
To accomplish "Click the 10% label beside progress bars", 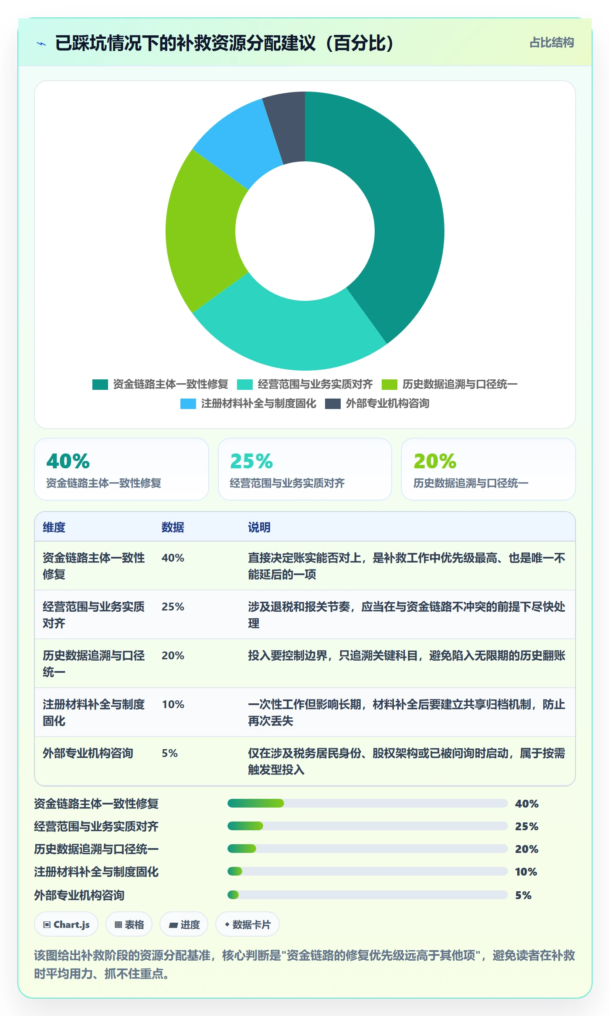I will tap(526, 872).
